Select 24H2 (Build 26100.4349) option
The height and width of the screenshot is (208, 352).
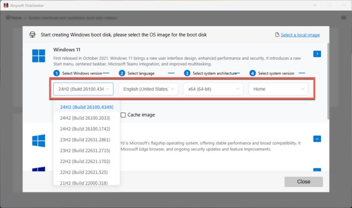click(87, 107)
